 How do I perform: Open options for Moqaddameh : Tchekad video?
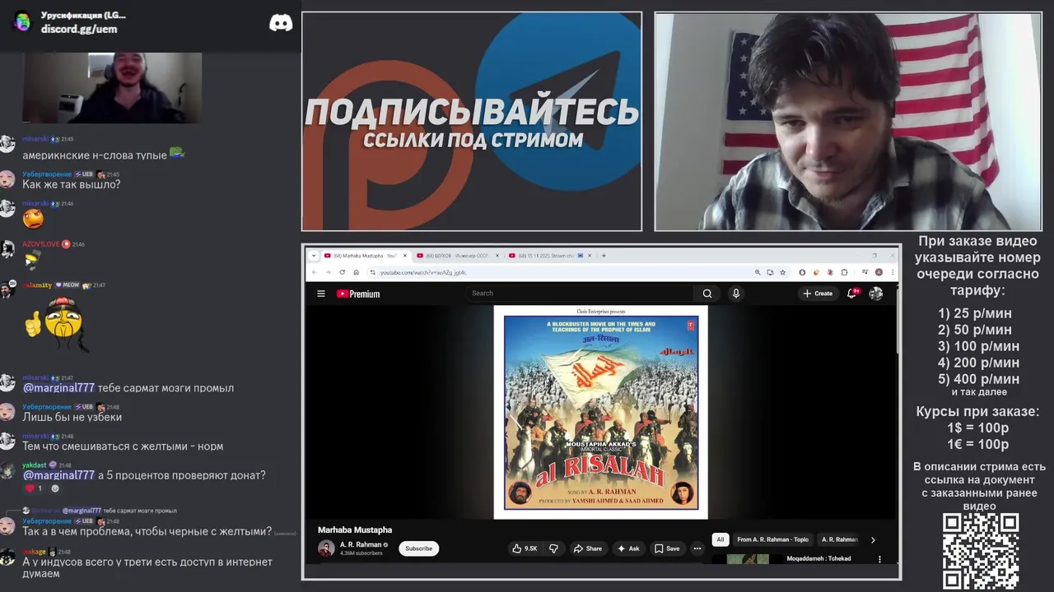coord(879,559)
